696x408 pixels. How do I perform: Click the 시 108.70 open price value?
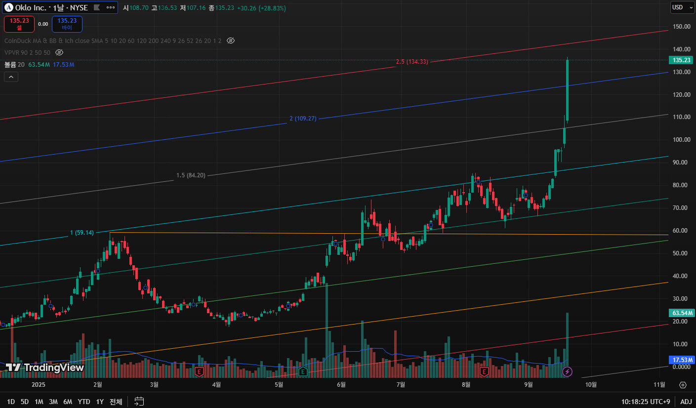(135, 8)
